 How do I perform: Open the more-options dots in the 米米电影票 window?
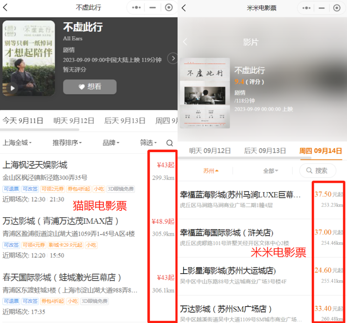click(306, 8)
